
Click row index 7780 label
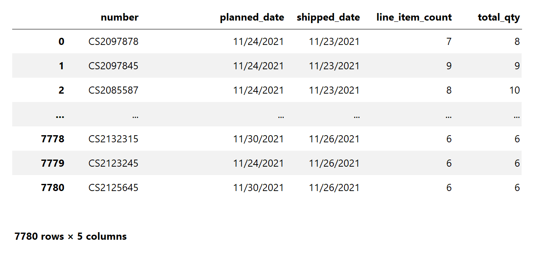pos(53,188)
